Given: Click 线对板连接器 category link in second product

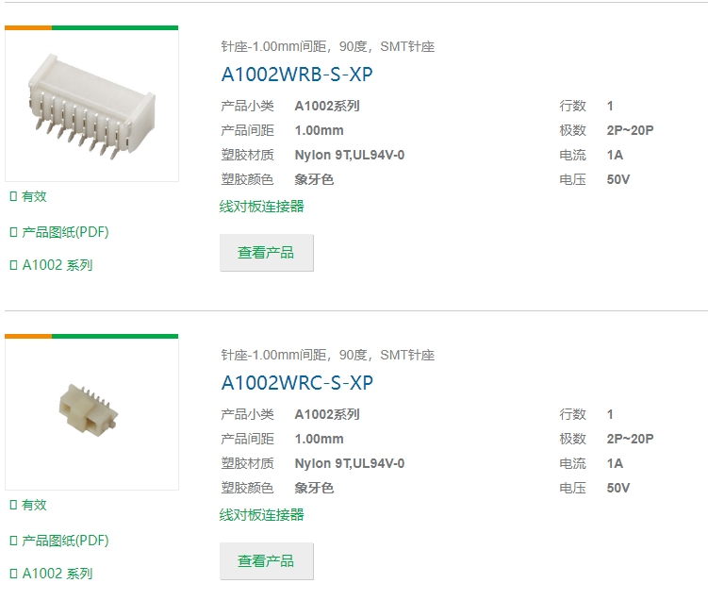Looking at the screenshot, I should click(262, 515).
